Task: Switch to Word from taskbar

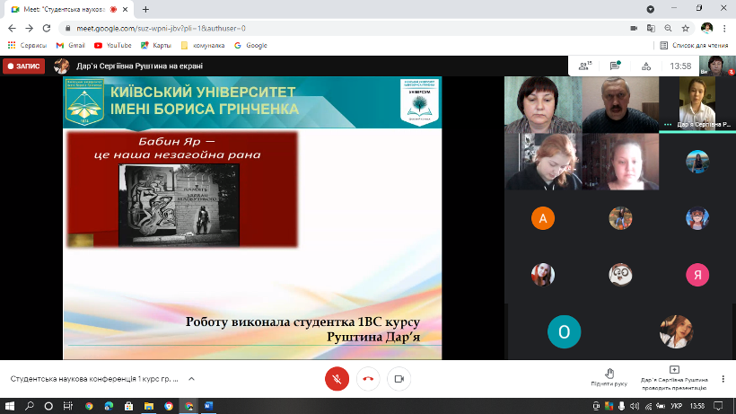Action: click(x=208, y=406)
